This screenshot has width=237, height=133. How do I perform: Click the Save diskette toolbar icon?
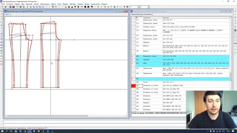tap(10, 7)
